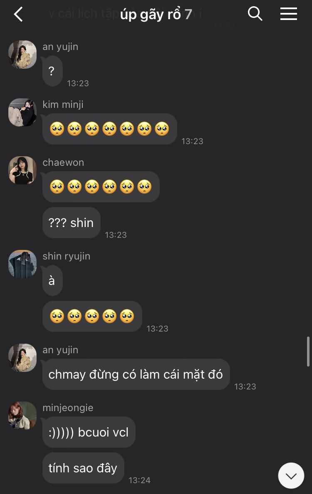The image size is (312, 494).
Task: Open the chat search magnifier icon
Action: pos(255,14)
